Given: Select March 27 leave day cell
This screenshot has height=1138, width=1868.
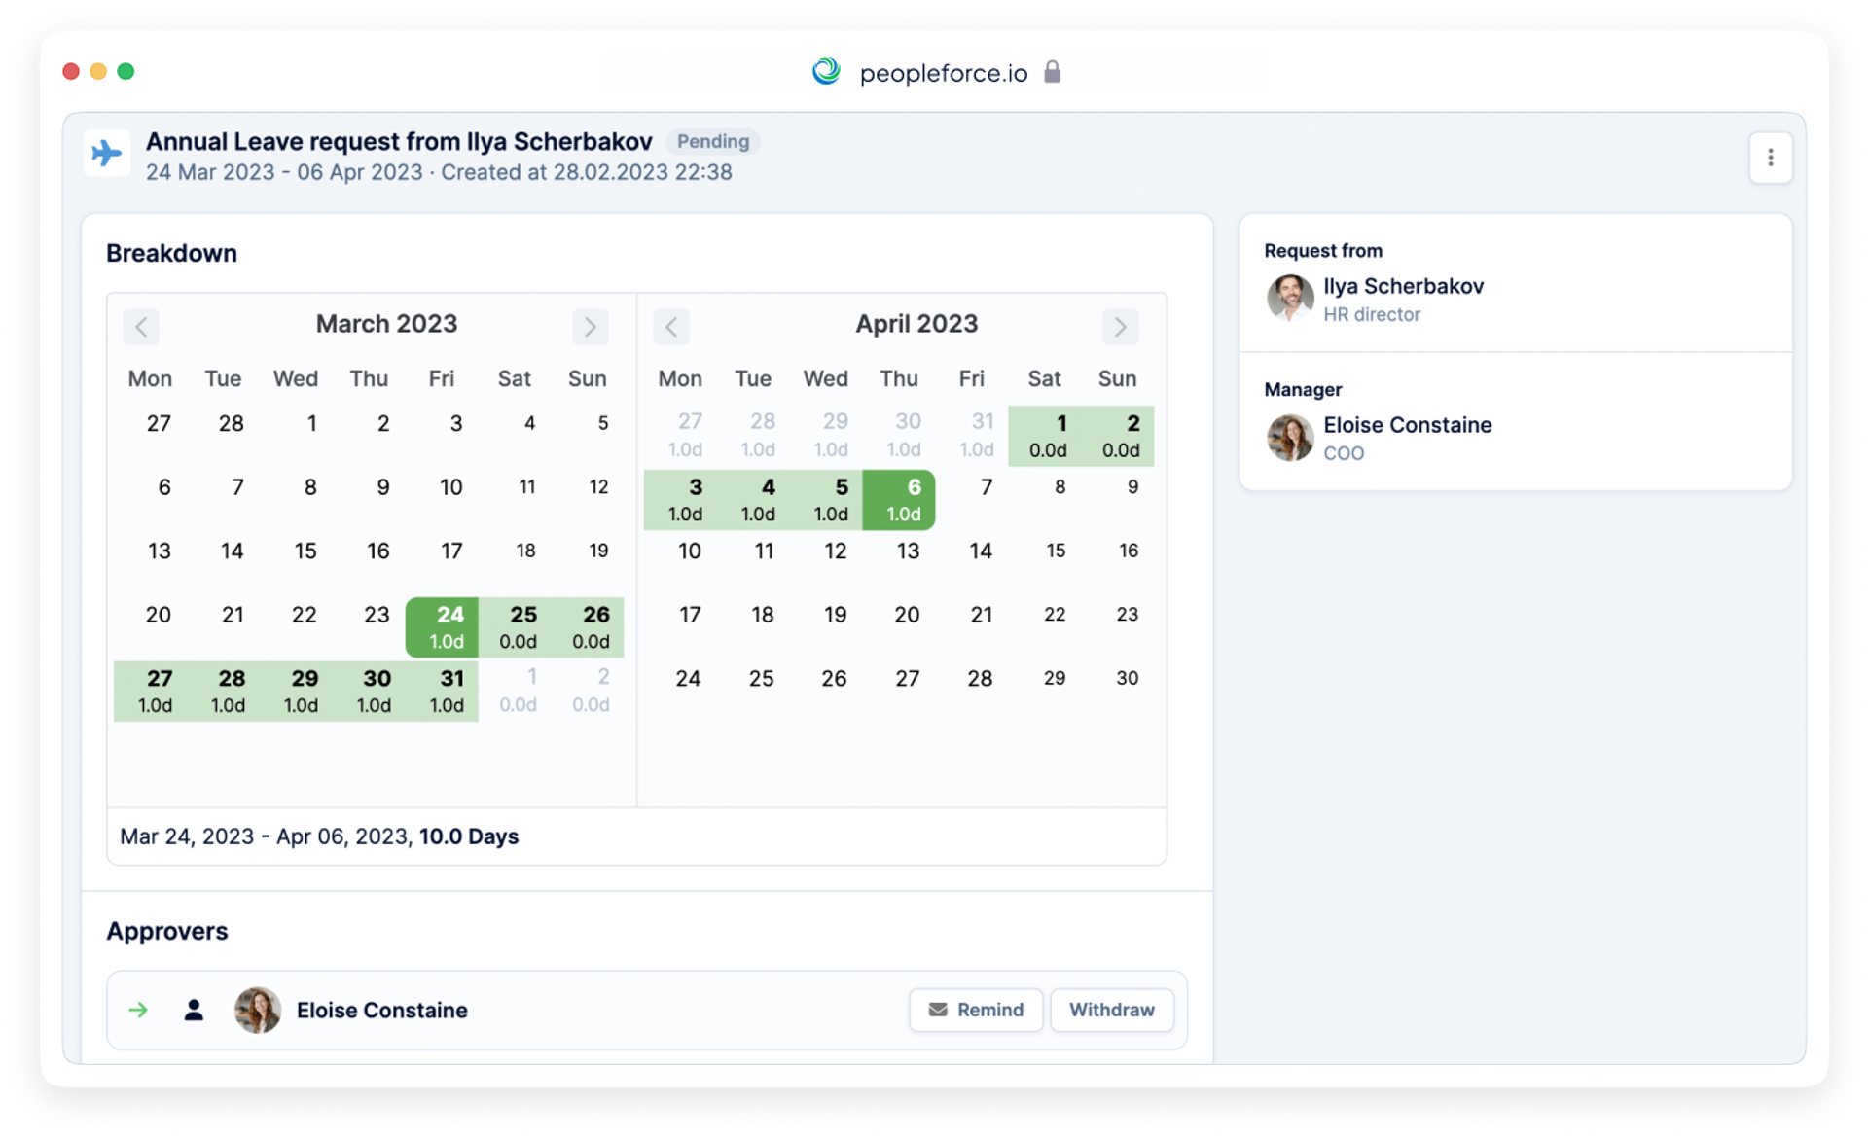Looking at the screenshot, I should click(x=150, y=691).
